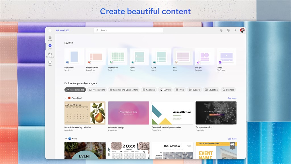The width and height of the screenshot is (291, 164).
Task: Click the meet-now camera icon in header
Action: 221,30
